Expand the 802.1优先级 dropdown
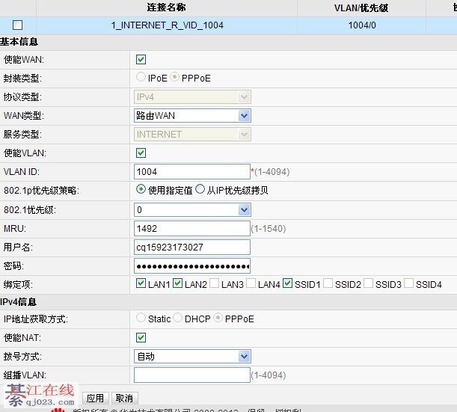 click(192, 209)
